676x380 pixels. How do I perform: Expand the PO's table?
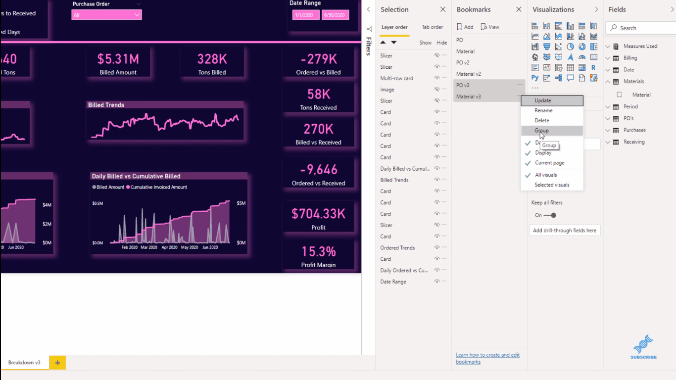[x=608, y=119]
